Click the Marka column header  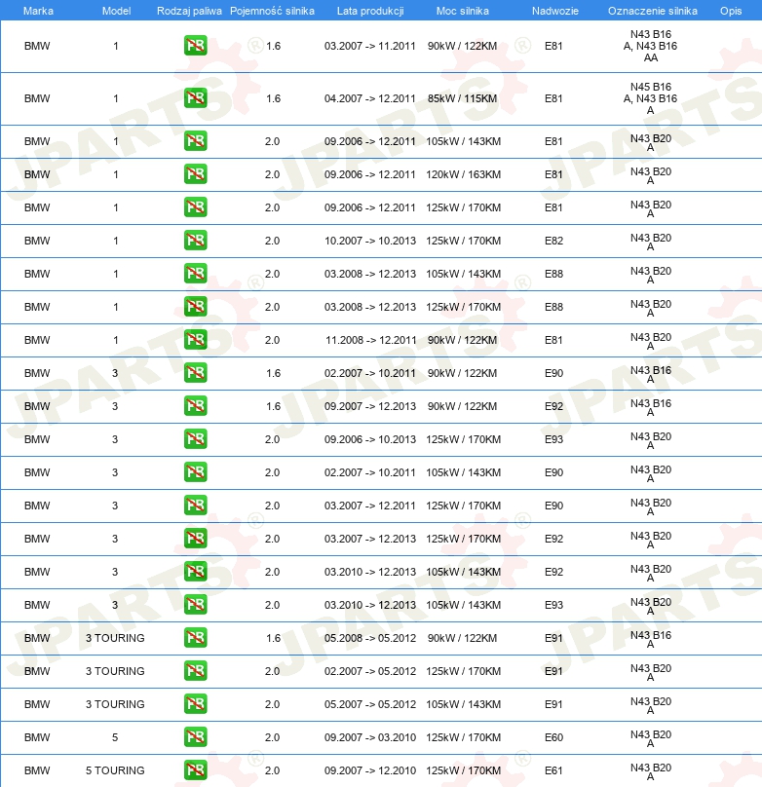click(38, 11)
